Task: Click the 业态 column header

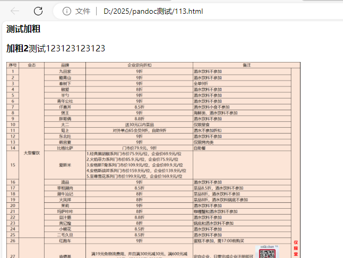Action: tap(32, 65)
